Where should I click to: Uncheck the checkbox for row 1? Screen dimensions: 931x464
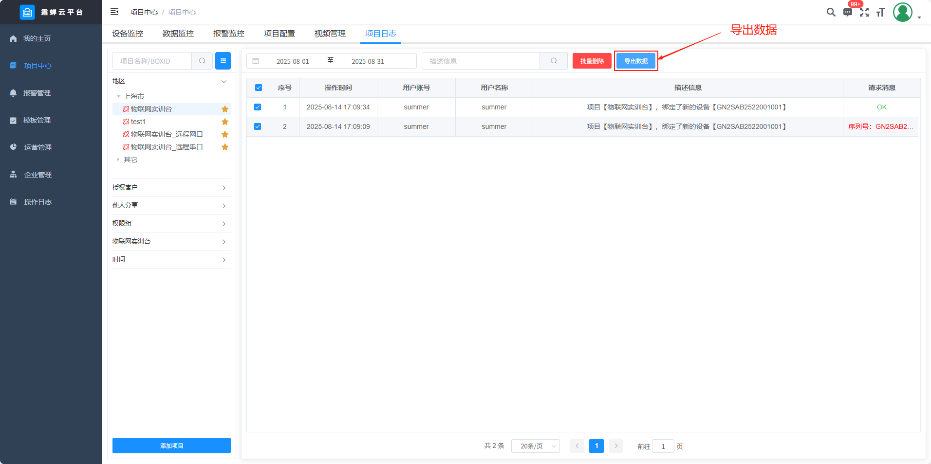click(x=258, y=107)
